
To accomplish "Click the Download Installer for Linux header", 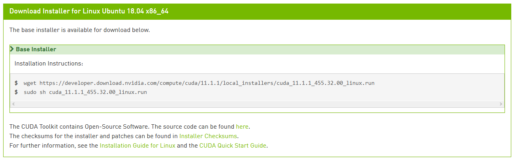I will coord(89,11).
